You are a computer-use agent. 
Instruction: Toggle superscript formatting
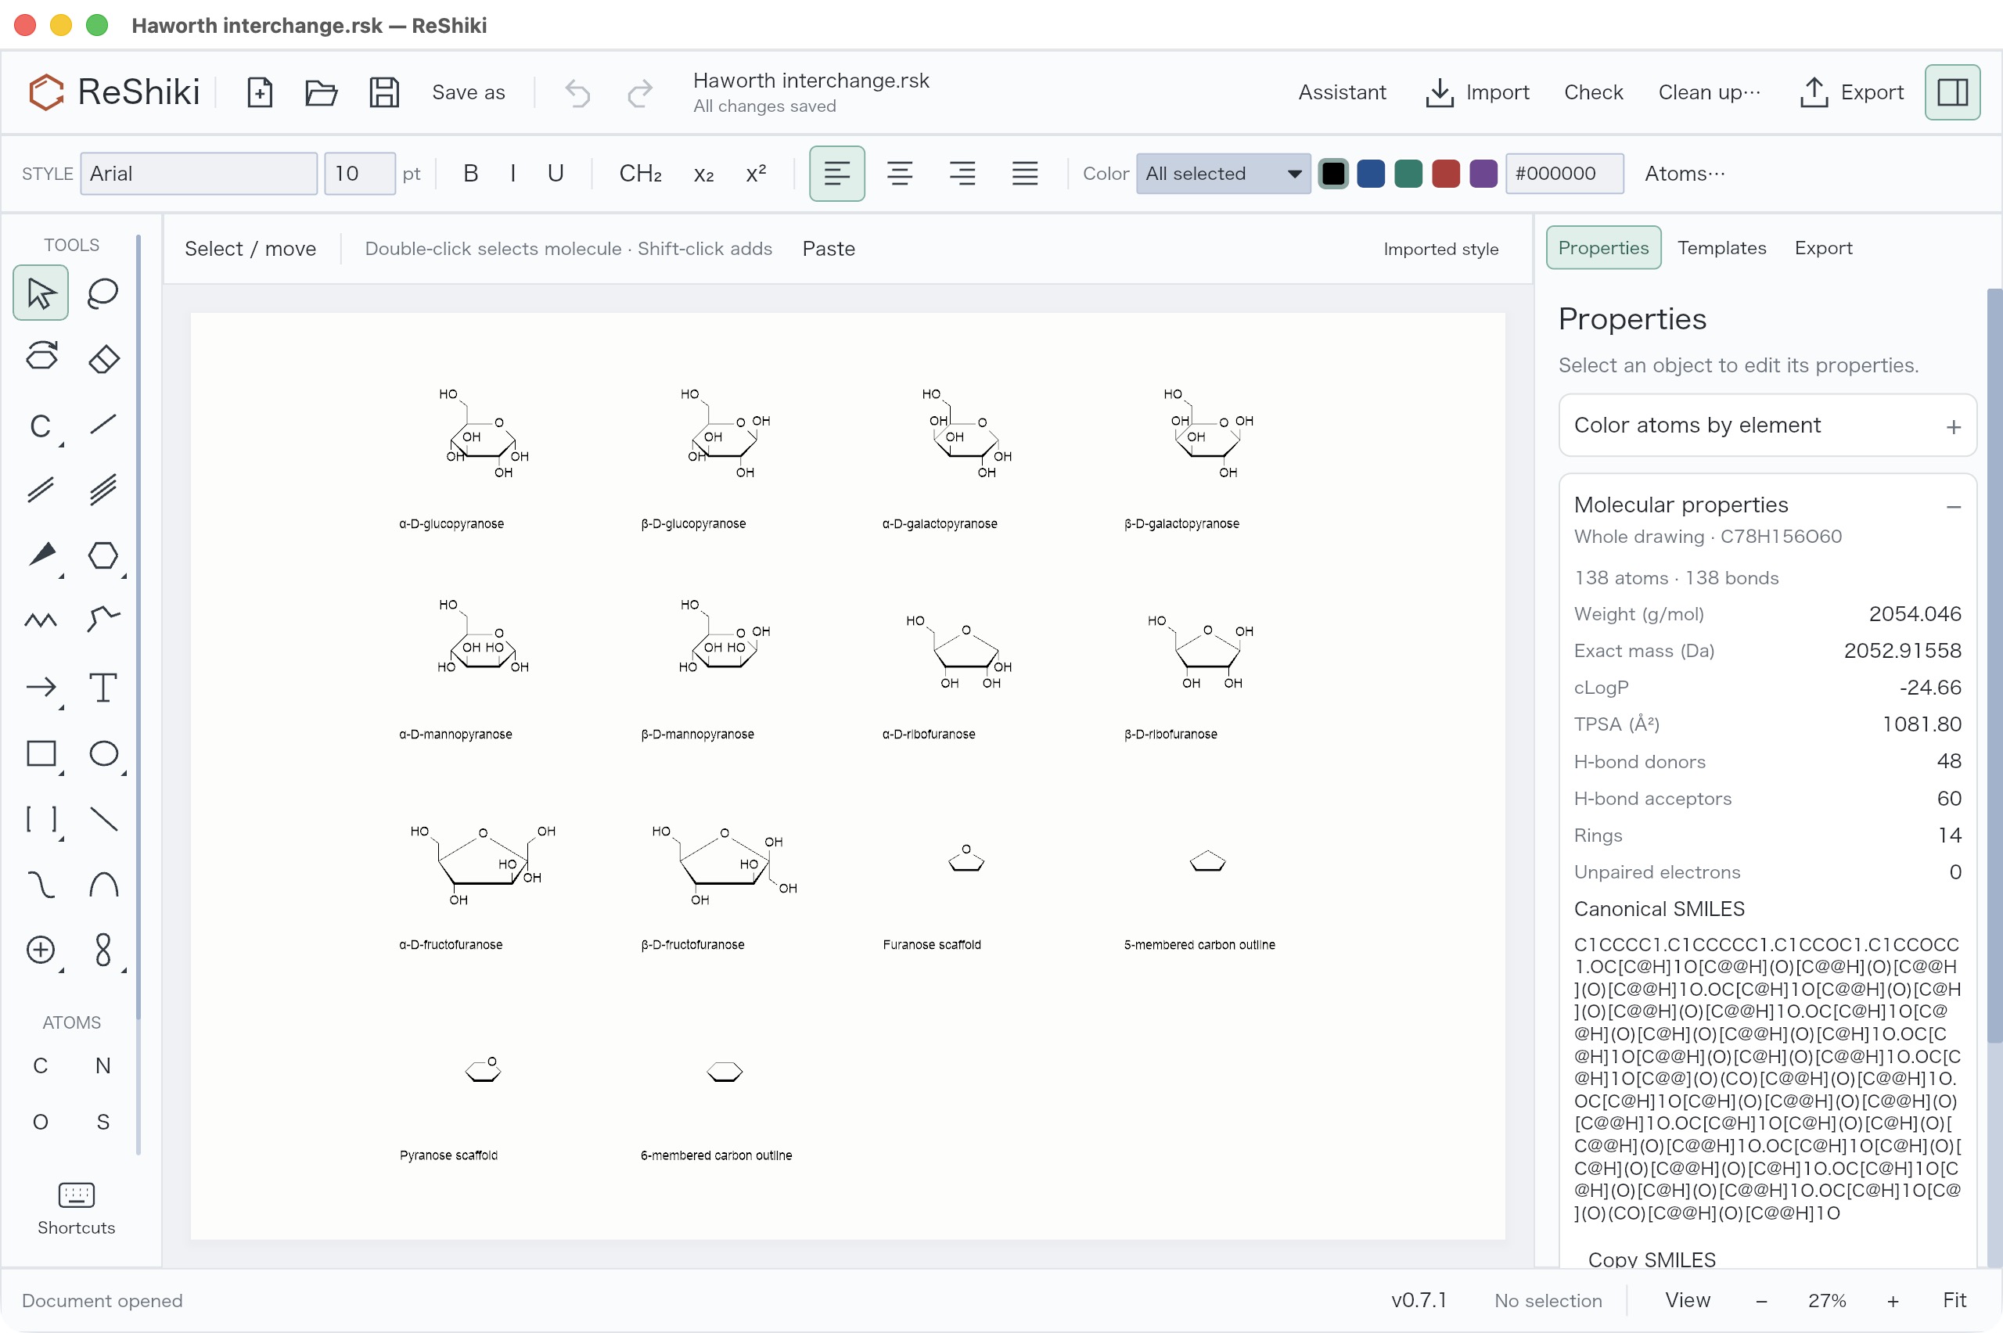(756, 174)
